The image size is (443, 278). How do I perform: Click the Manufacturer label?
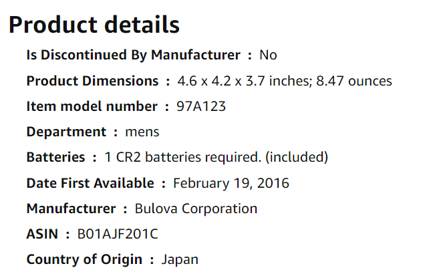71,208
